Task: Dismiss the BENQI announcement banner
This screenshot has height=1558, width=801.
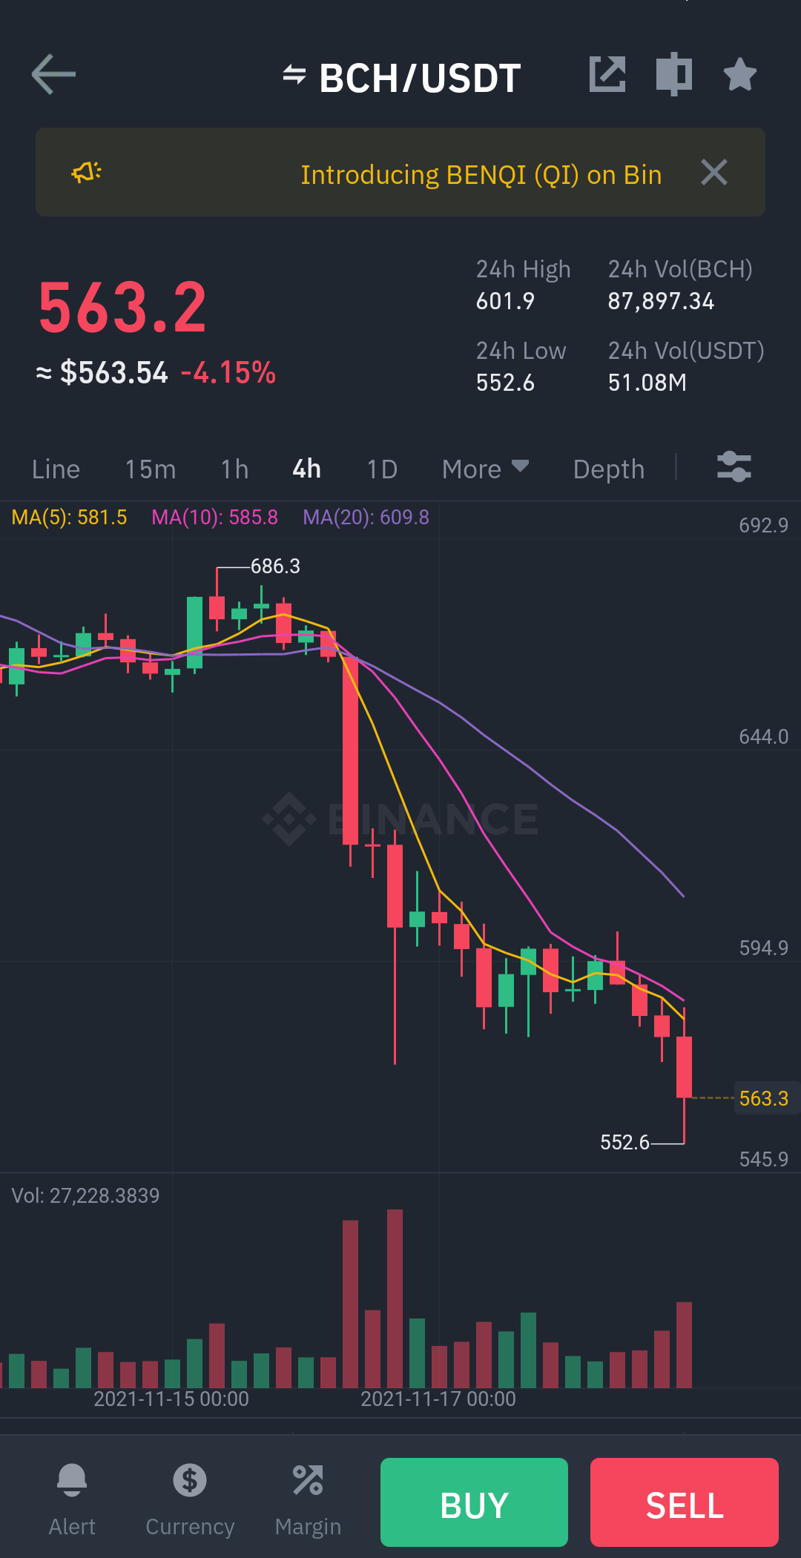Action: point(714,173)
